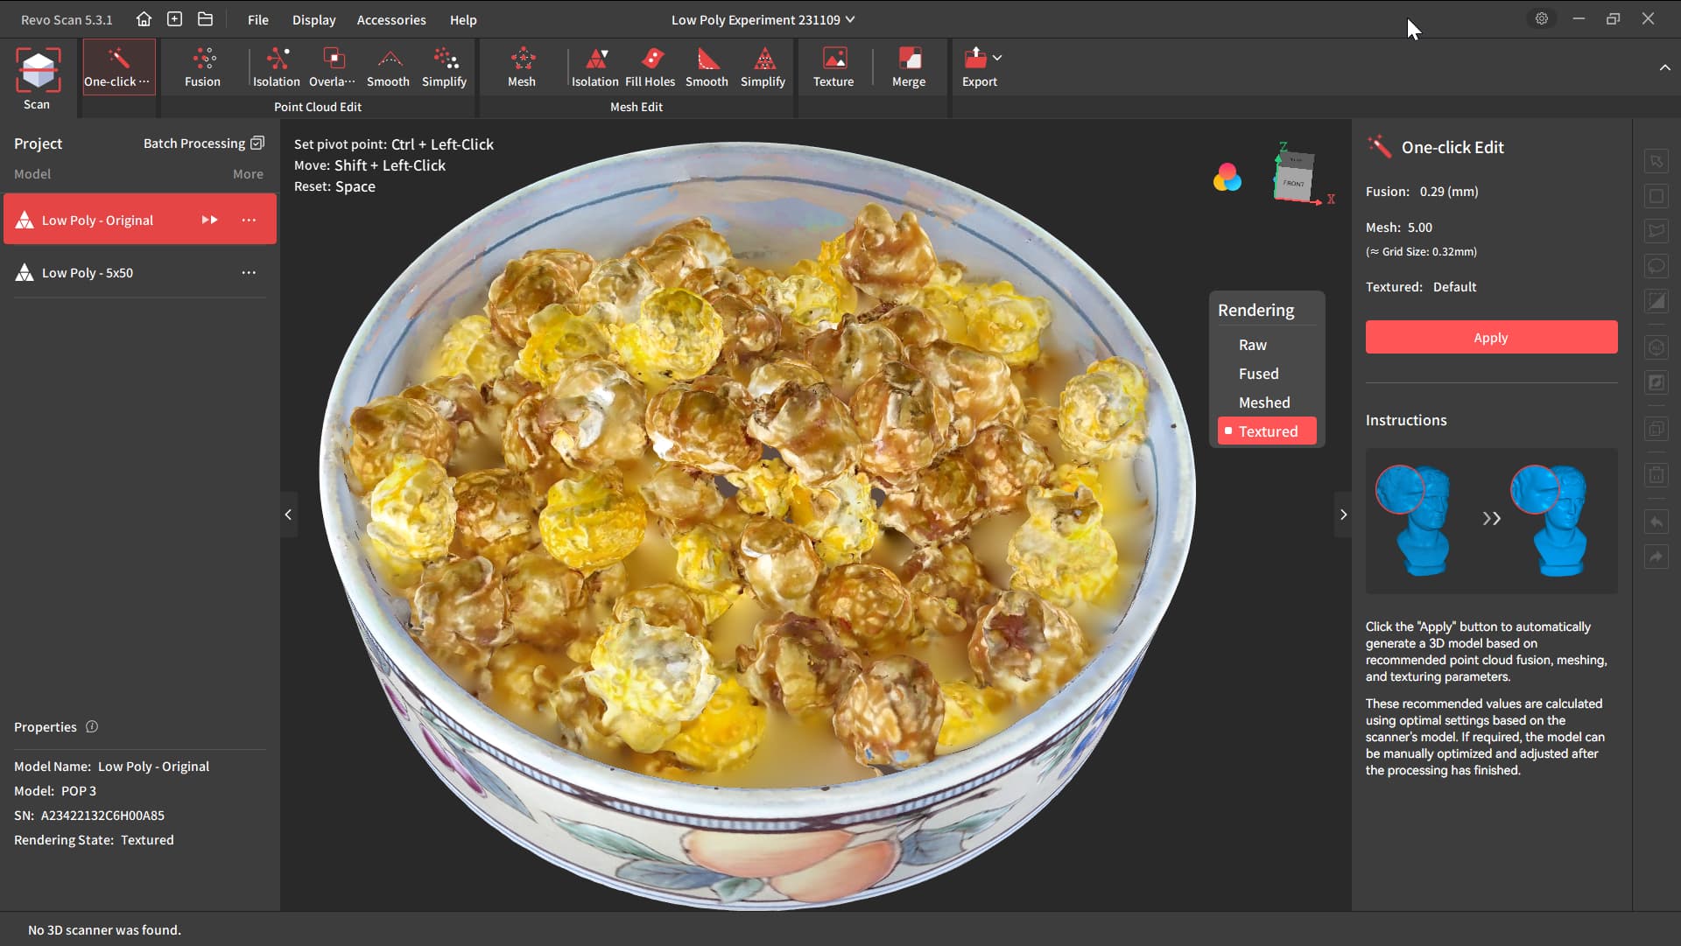Collapse the right panel with arrow
This screenshot has height=946, width=1681.
click(1343, 515)
